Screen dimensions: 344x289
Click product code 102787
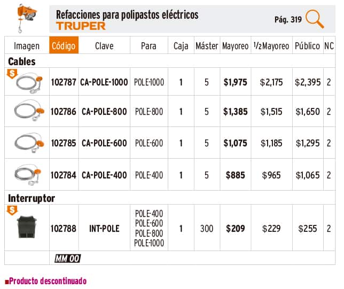click(64, 82)
